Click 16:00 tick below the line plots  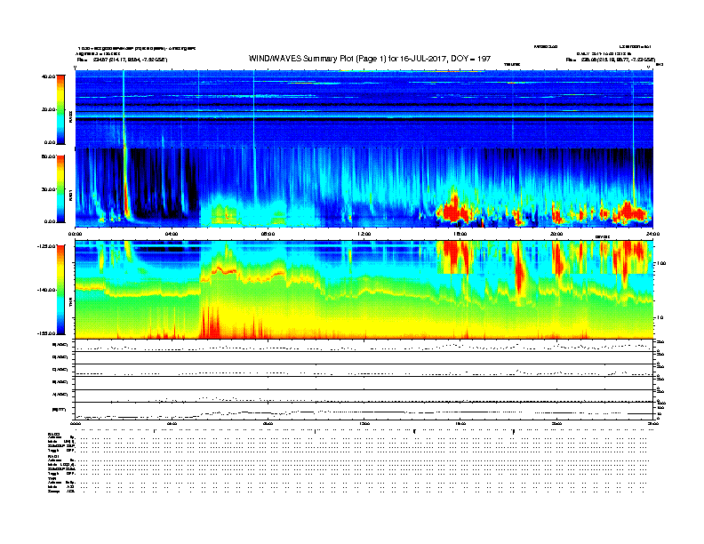tap(460, 423)
